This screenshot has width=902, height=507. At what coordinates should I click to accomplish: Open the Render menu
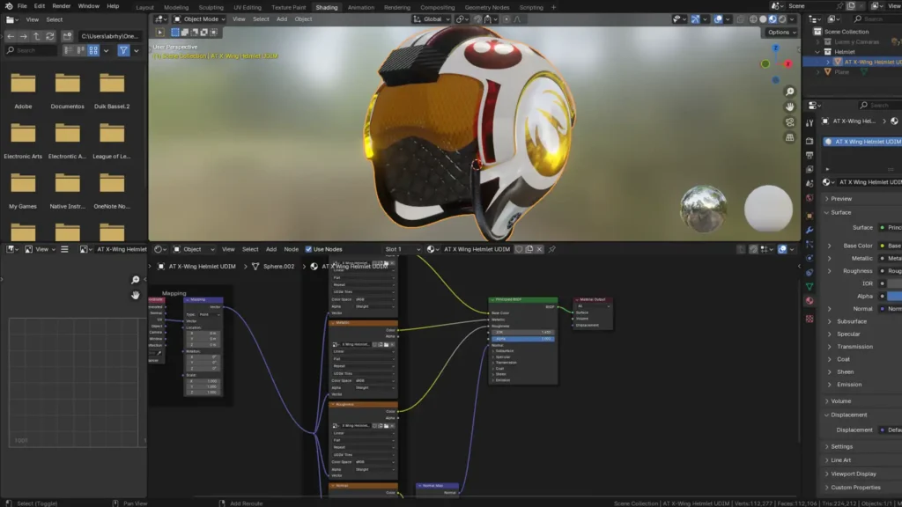tap(61, 6)
